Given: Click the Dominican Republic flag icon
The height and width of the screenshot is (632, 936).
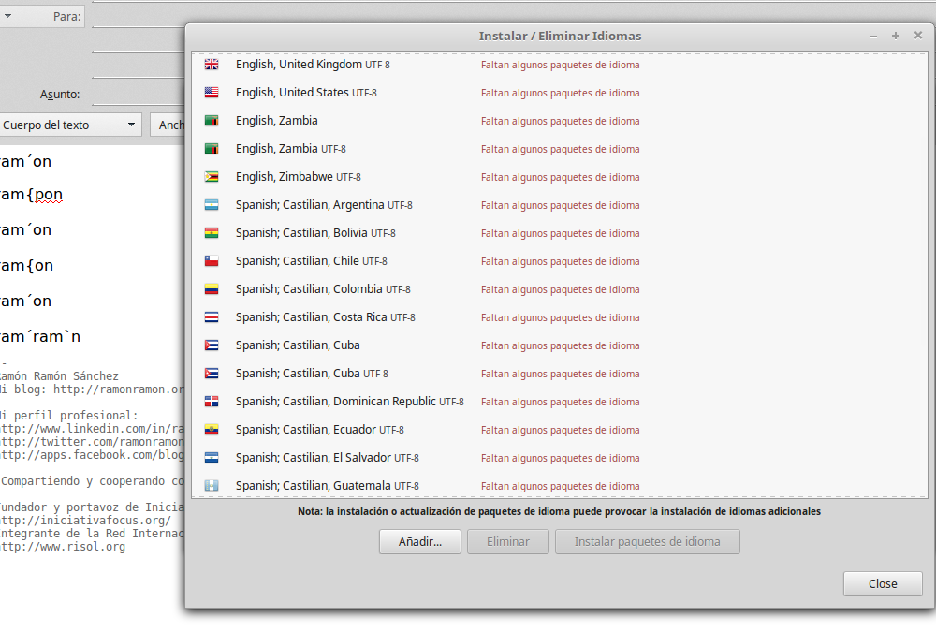Looking at the screenshot, I should coord(212,402).
